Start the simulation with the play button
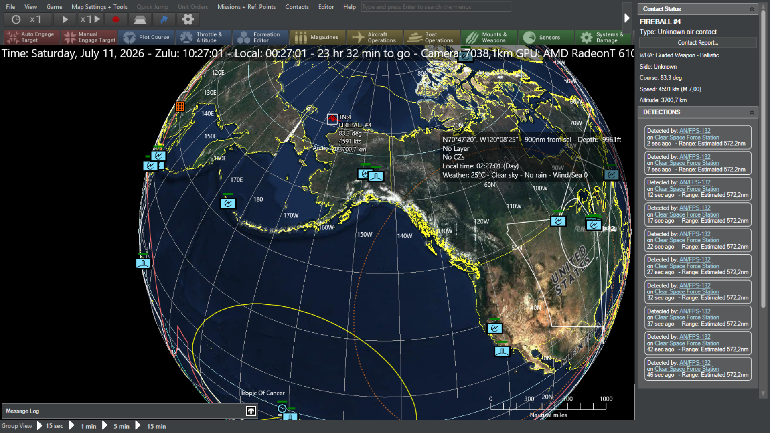 [65, 19]
